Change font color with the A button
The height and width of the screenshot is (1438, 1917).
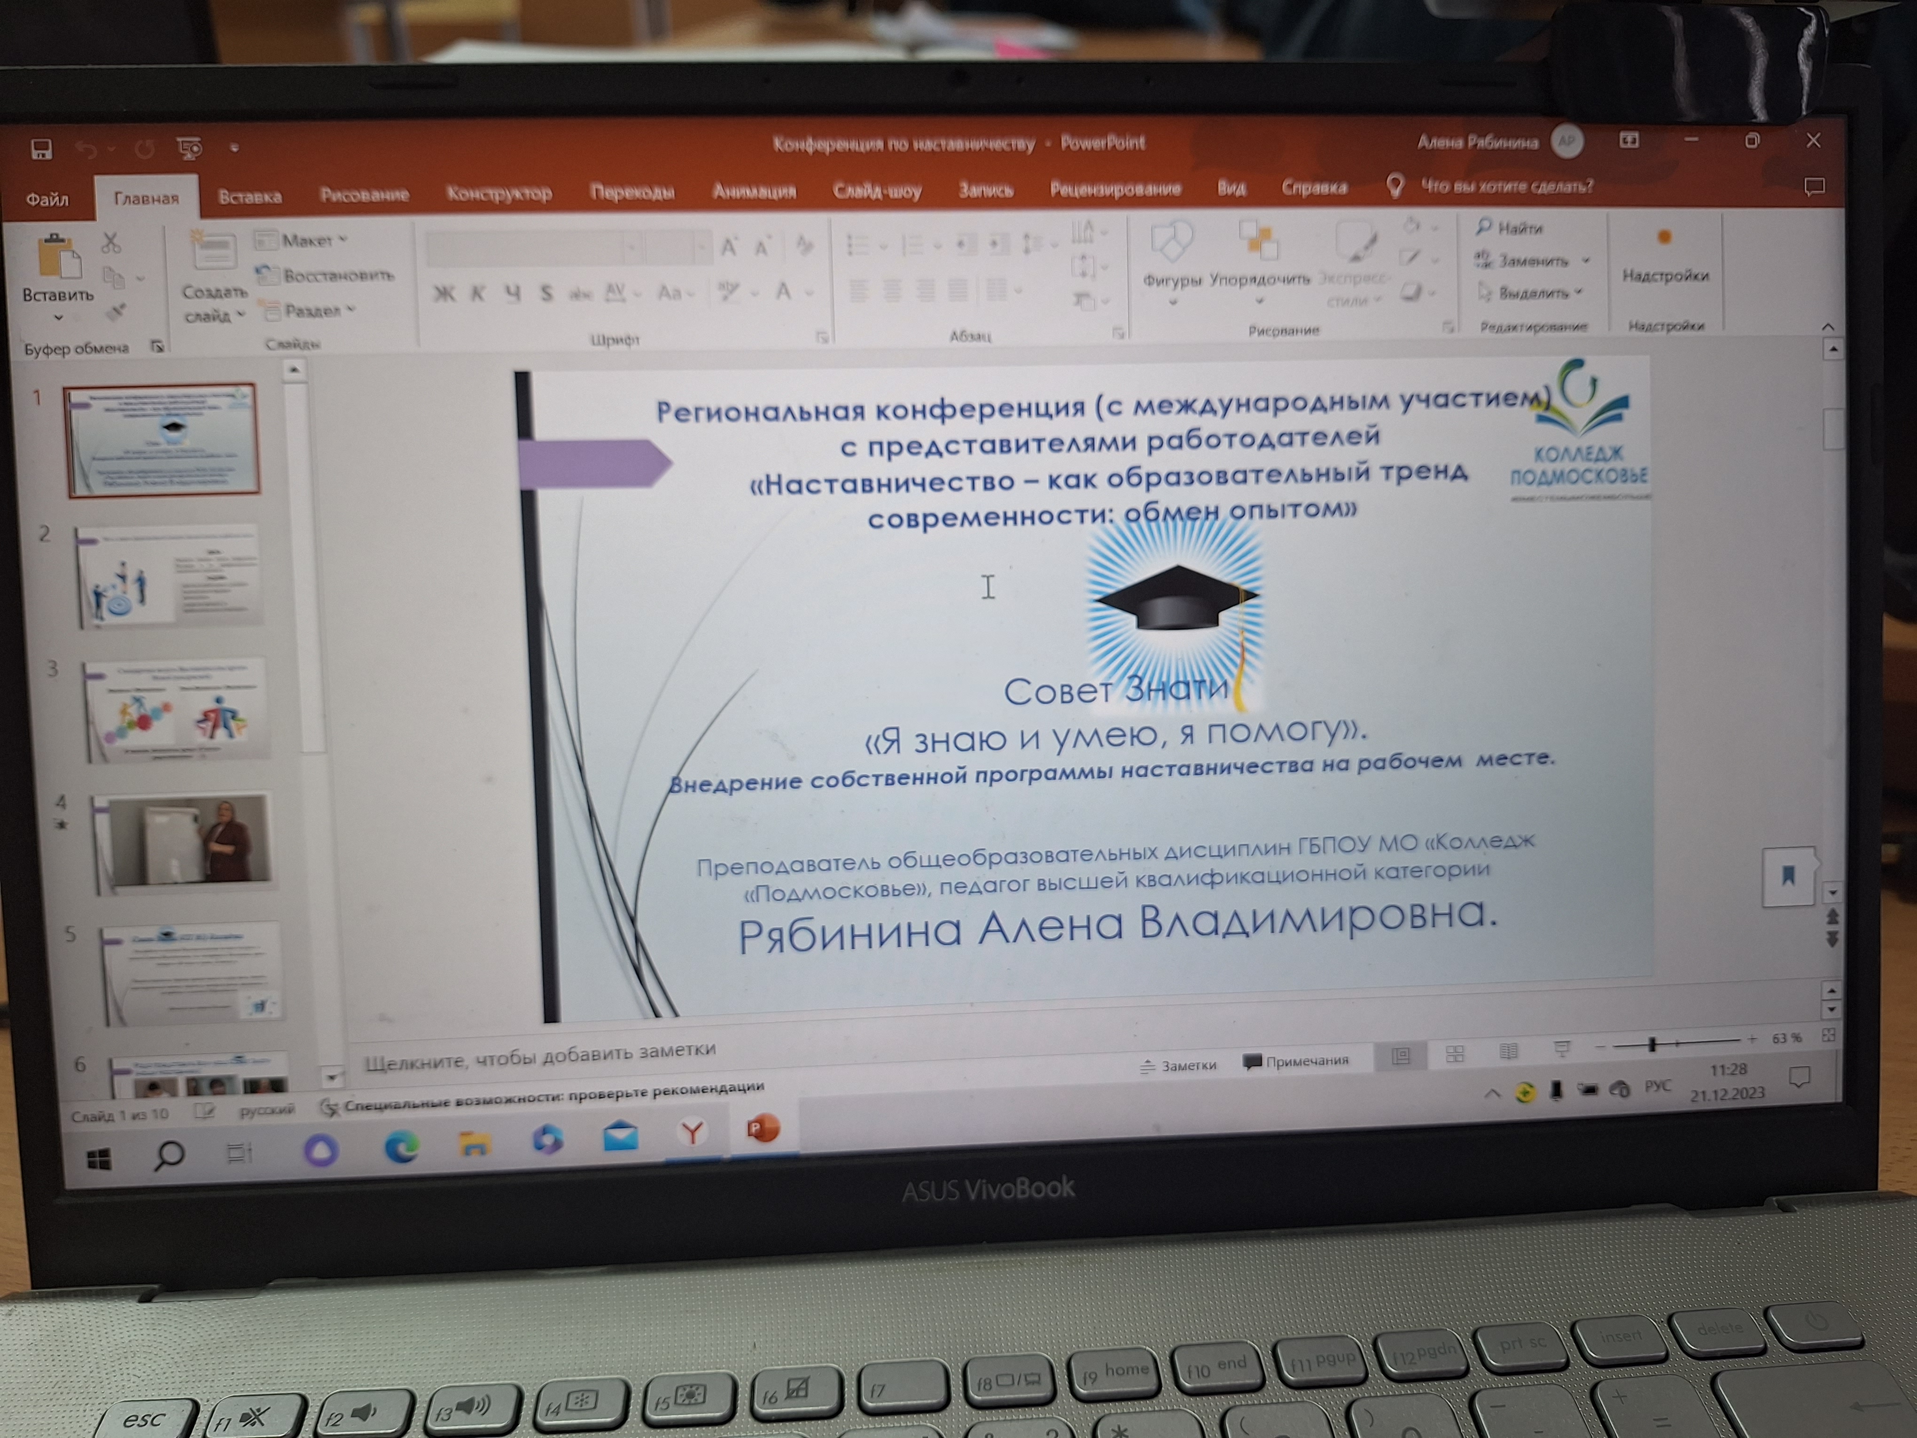coord(783,291)
